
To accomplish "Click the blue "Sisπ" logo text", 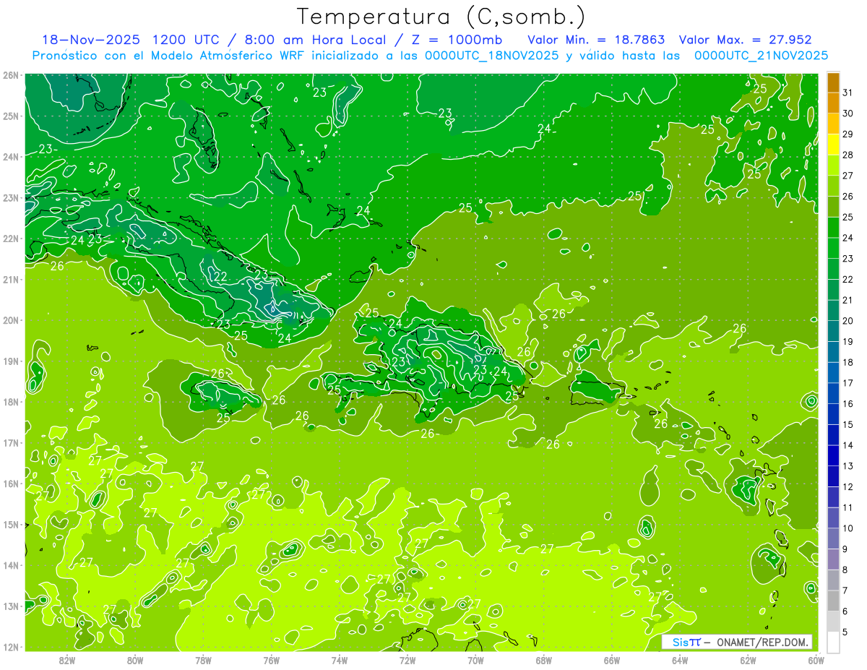I will pos(686,642).
